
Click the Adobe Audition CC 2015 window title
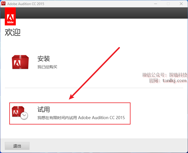pos(26,4)
